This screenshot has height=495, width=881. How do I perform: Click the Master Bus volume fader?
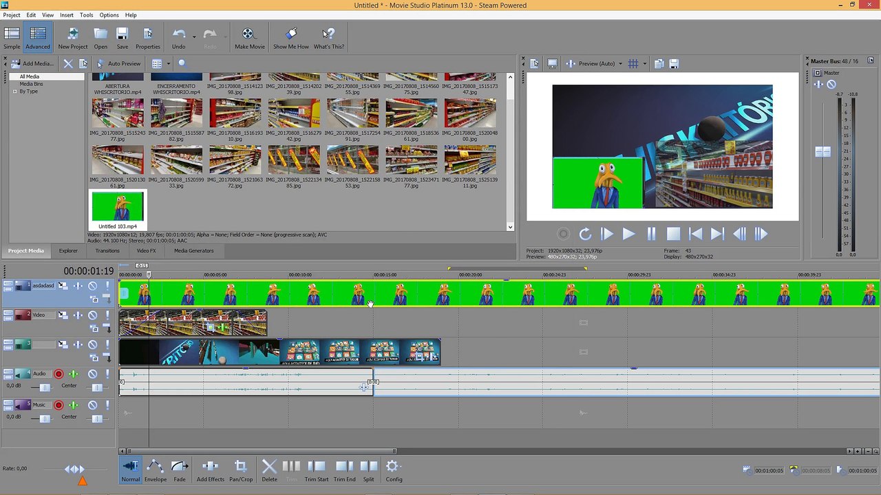[x=822, y=151]
